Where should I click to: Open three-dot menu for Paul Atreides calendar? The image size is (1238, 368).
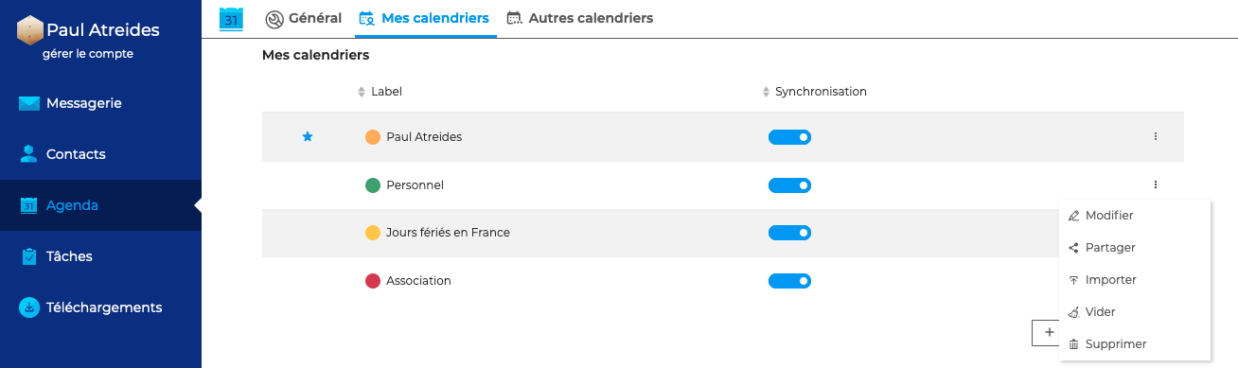pos(1156,137)
